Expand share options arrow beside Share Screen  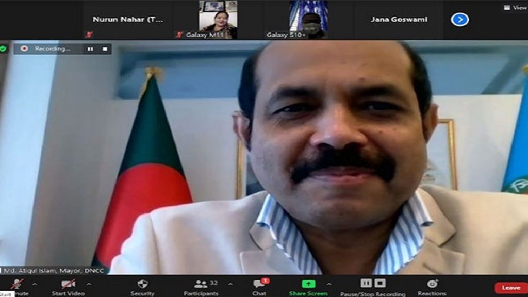[x=329, y=284]
